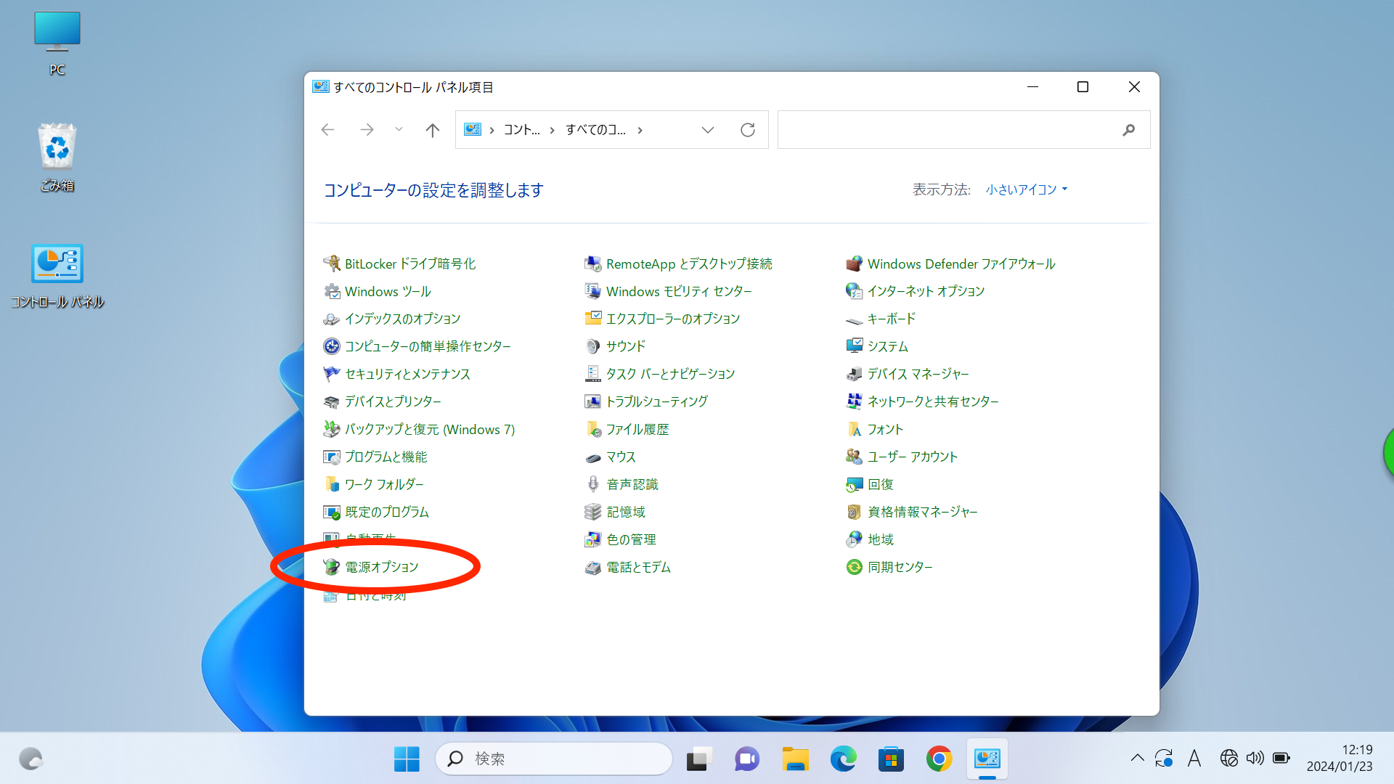This screenshot has width=1394, height=784.
Task: Open 電源オプション (Power Options) item
Action: [381, 567]
